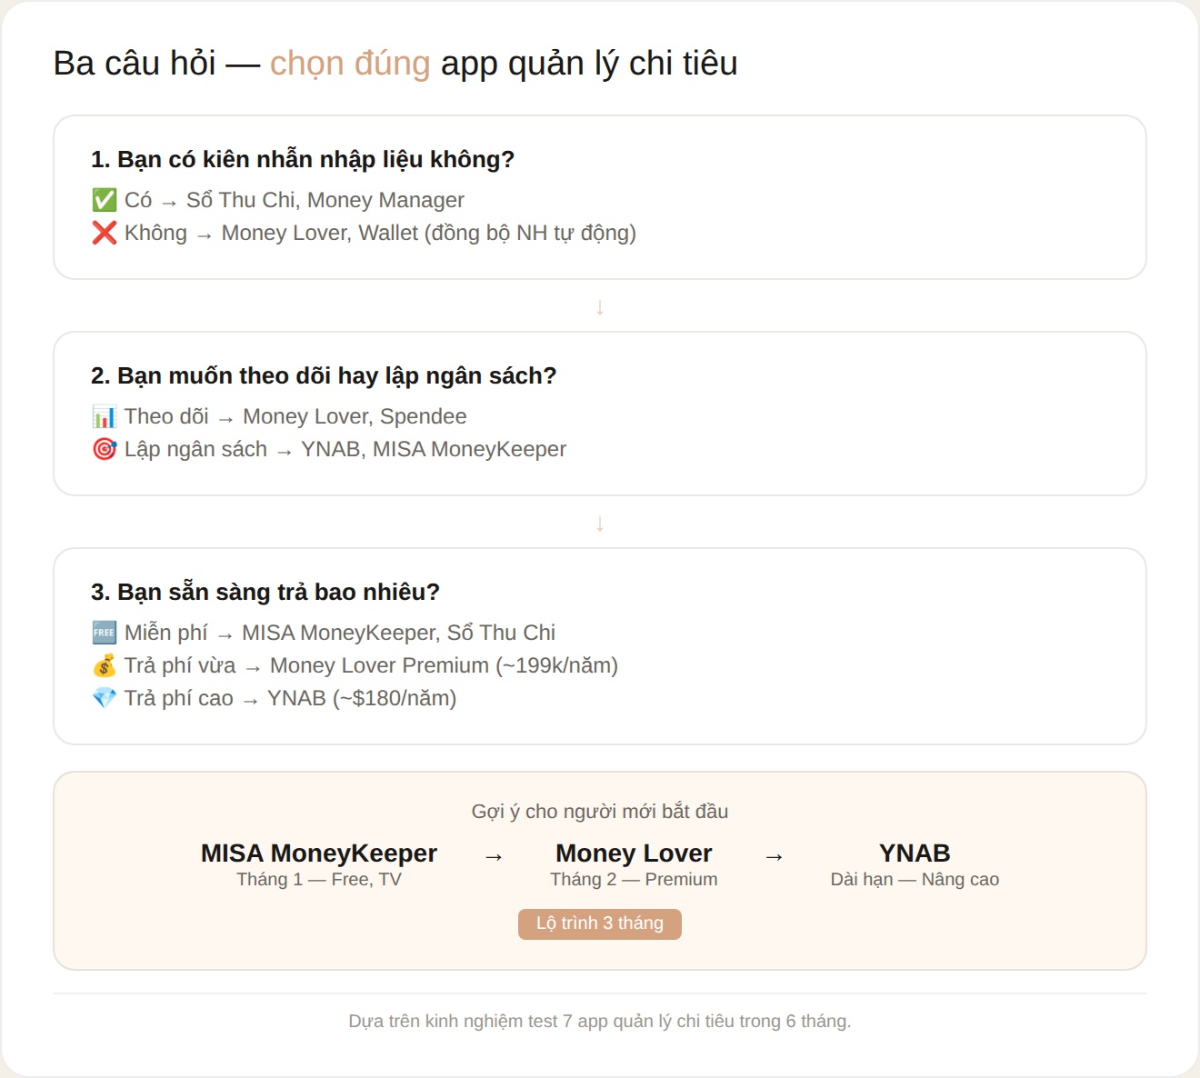Screen dimensions: 1200x1078
Task: Click the money bag icon beside "Trả phí vừa"
Action: [x=105, y=665]
